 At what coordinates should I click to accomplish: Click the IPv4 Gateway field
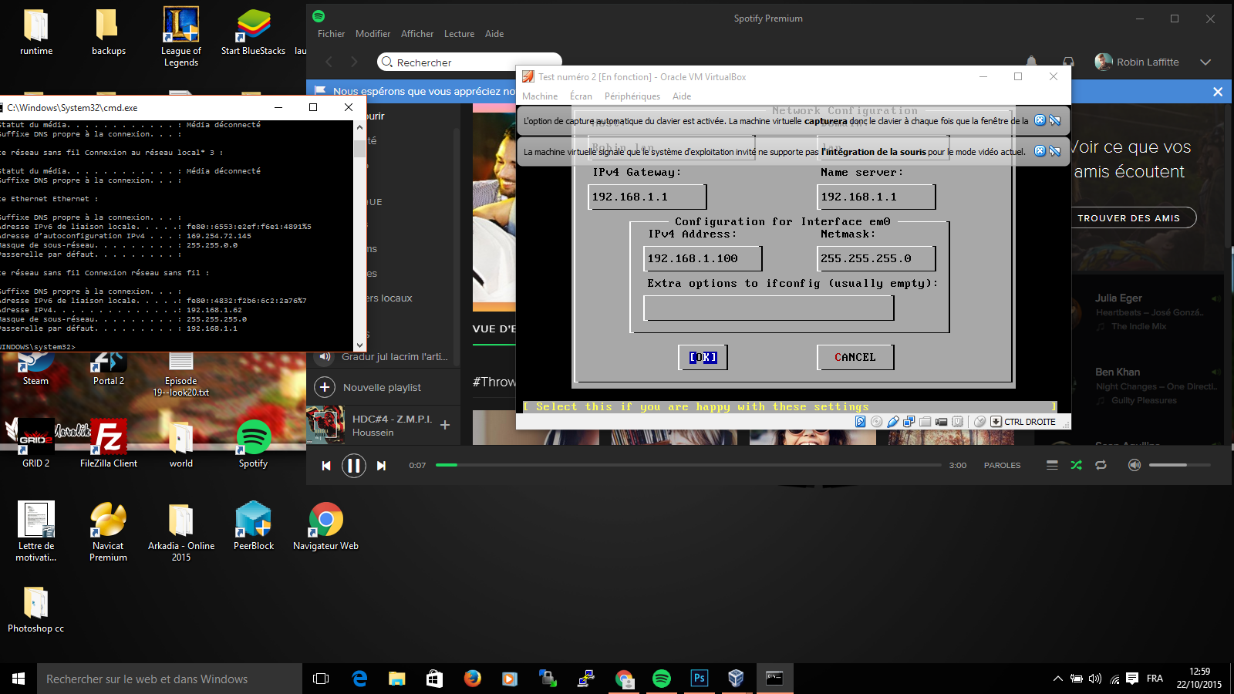[x=647, y=197]
